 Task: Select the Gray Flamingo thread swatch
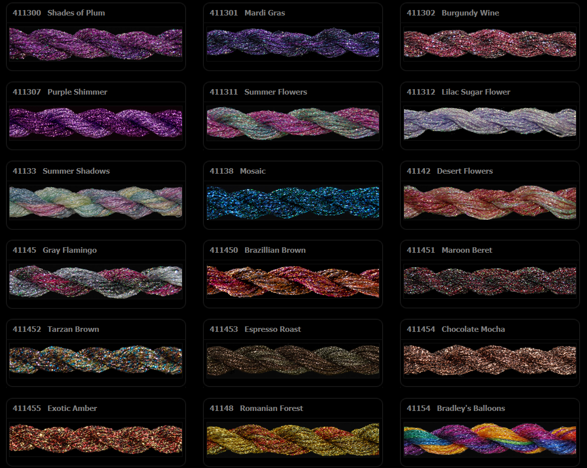click(x=96, y=281)
